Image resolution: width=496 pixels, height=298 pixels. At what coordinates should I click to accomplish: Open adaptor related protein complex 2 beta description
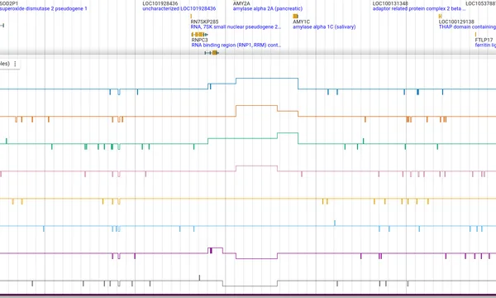point(419,9)
